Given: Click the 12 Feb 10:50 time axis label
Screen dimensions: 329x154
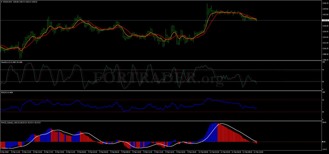Looking at the screenshot, I should tap(259, 152).
